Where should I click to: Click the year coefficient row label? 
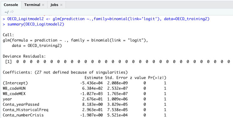coord(7,99)
